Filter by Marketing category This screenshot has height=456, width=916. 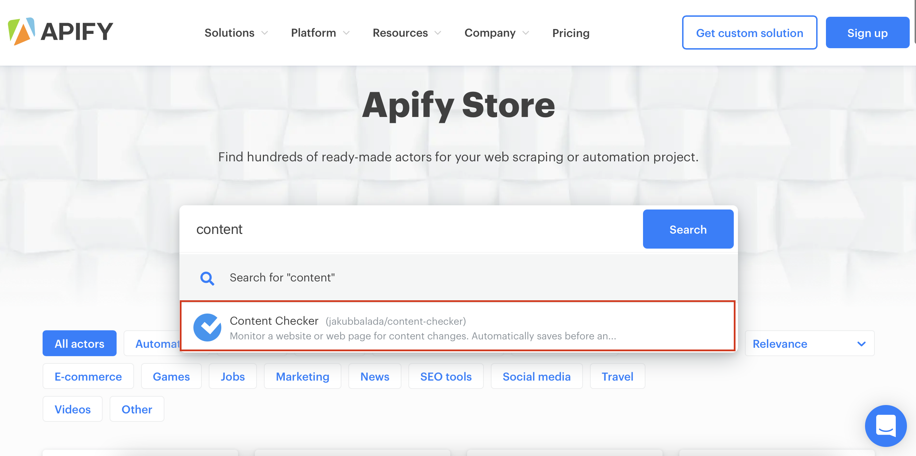tap(302, 376)
